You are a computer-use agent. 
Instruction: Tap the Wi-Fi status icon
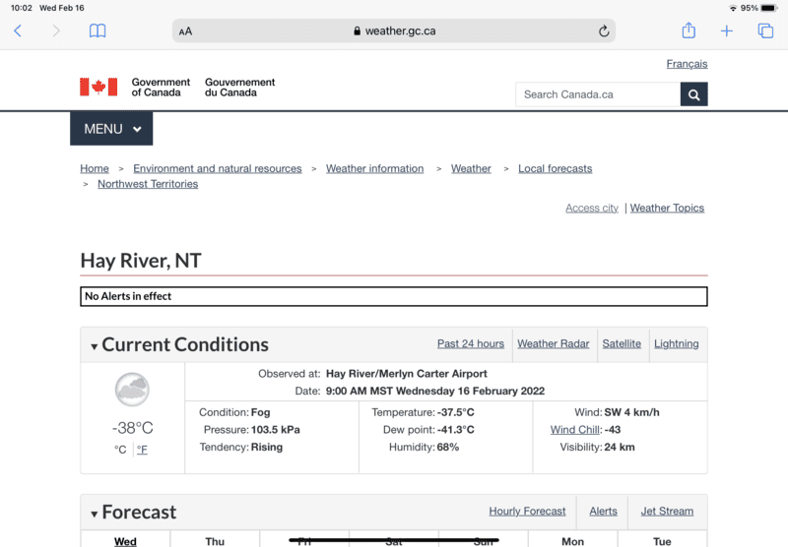click(733, 8)
